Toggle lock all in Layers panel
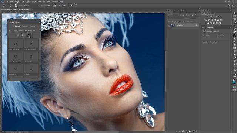This screenshot has width=237, height=133. pos(183,22)
